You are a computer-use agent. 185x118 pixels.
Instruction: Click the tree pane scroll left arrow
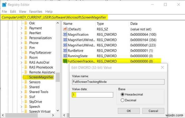(x=3, y=115)
